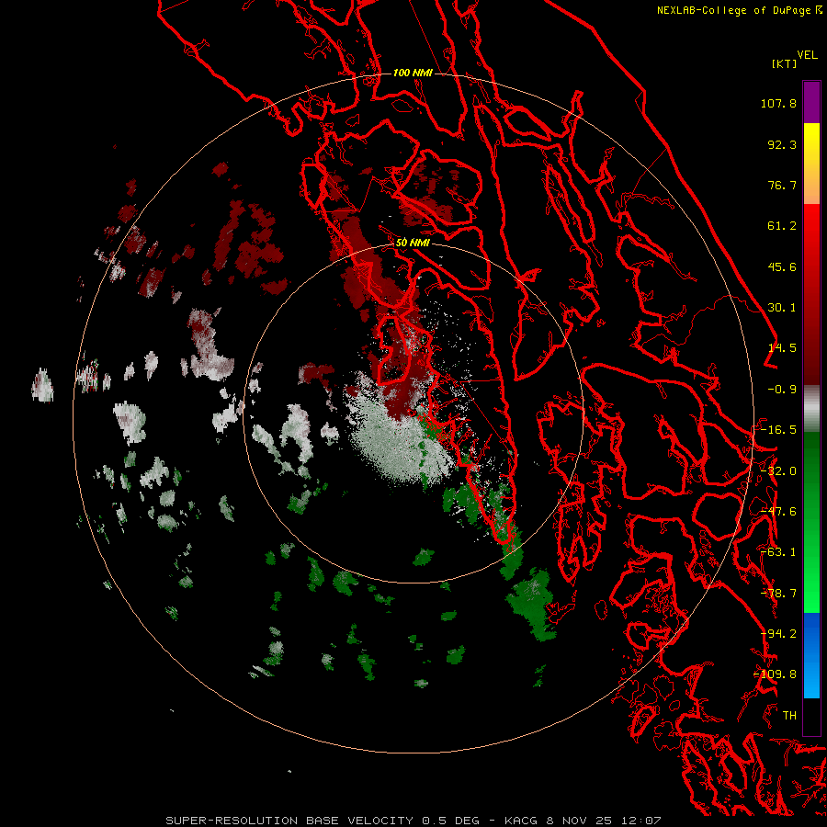Click the VEL legend title
Image resolution: width=827 pixels, height=827 pixels.
click(x=807, y=55)
